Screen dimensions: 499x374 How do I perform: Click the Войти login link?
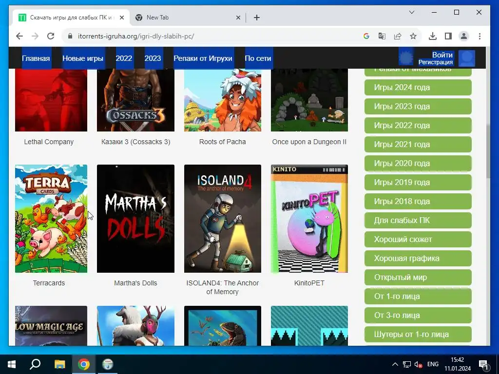[x=442, y=55]
